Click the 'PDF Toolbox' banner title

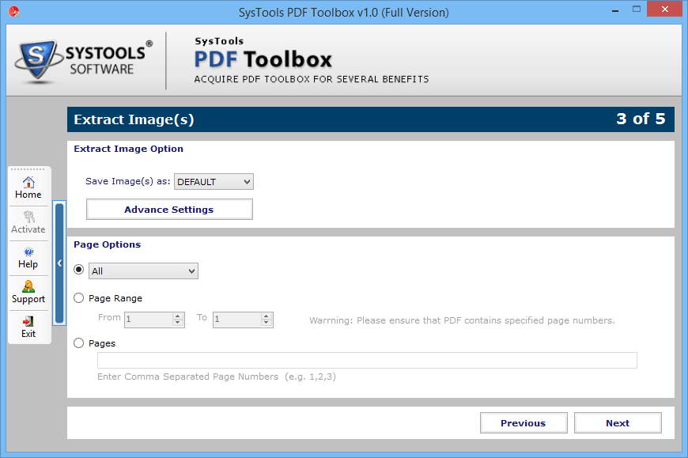(x=263, y=59)
